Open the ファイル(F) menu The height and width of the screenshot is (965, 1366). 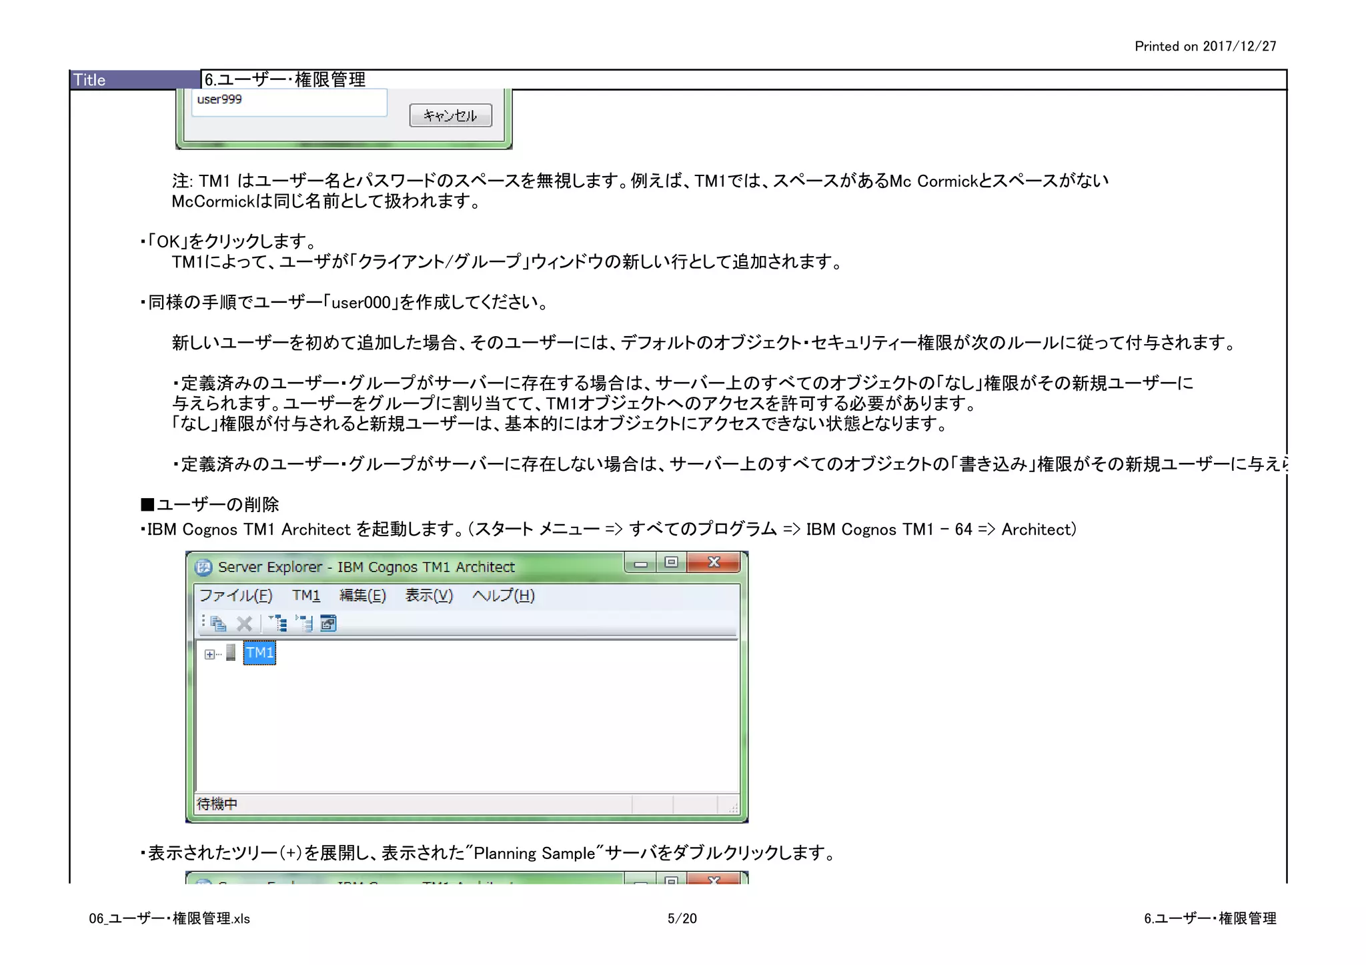(236, 596)
